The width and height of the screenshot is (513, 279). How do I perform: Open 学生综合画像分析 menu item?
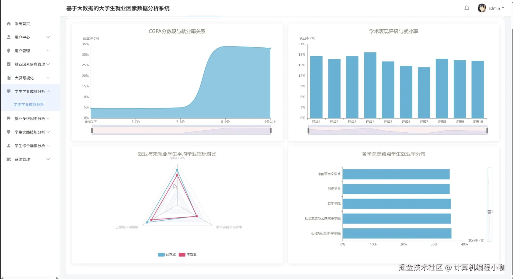point(30,146)
